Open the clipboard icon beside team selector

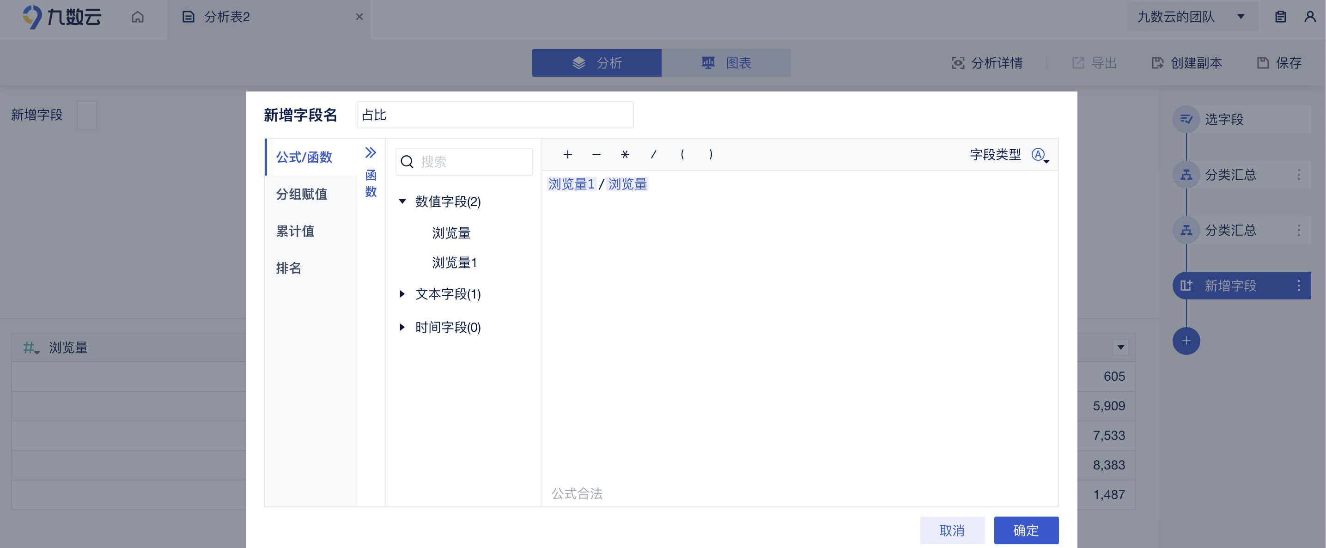click(x=1280, y=17)
